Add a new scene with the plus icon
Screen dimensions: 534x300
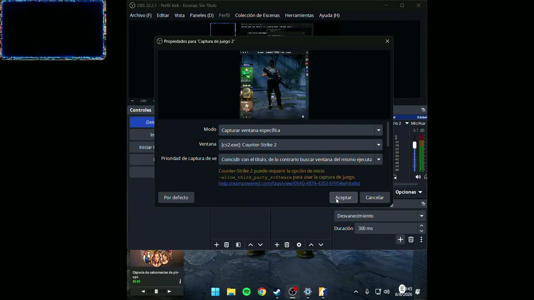[217, 245]
